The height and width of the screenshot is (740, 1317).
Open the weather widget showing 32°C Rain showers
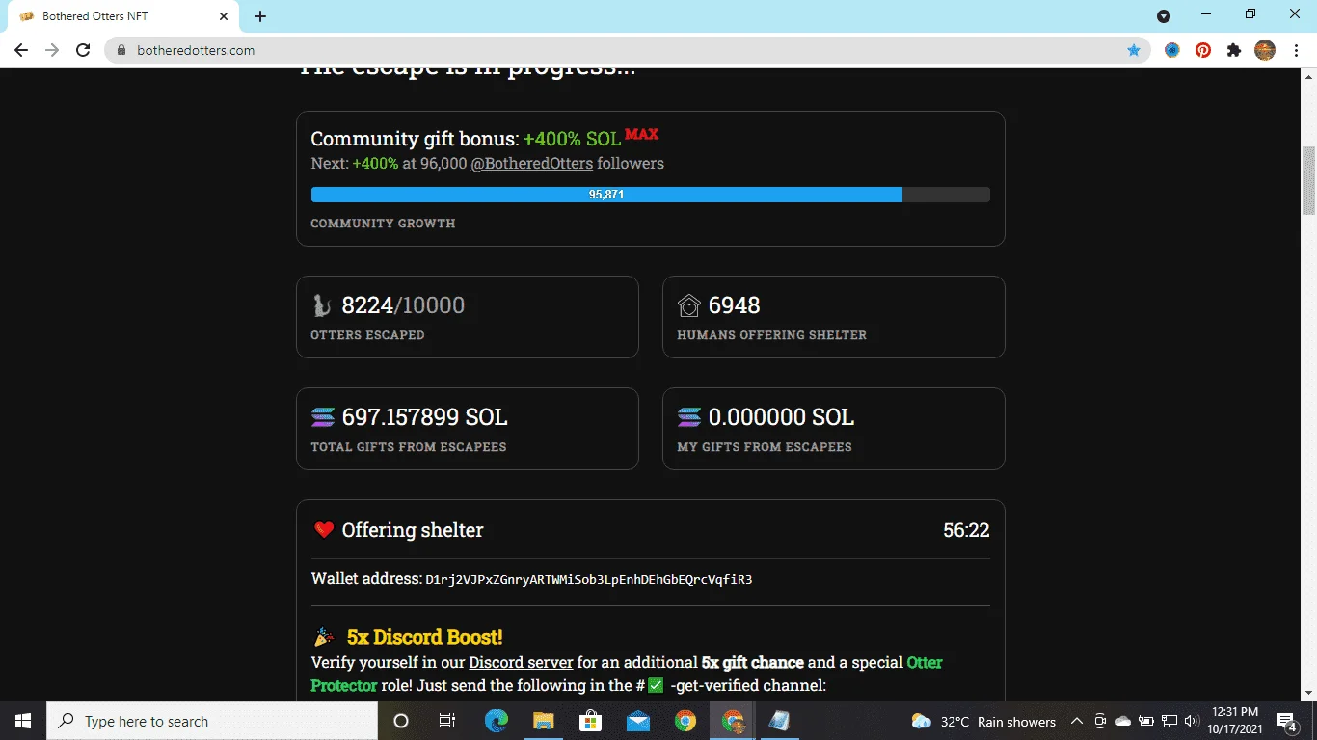click(983, 721)
